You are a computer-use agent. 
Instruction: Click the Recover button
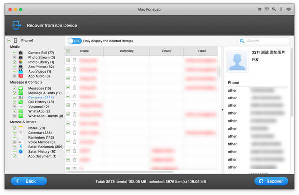pos(271,181)
